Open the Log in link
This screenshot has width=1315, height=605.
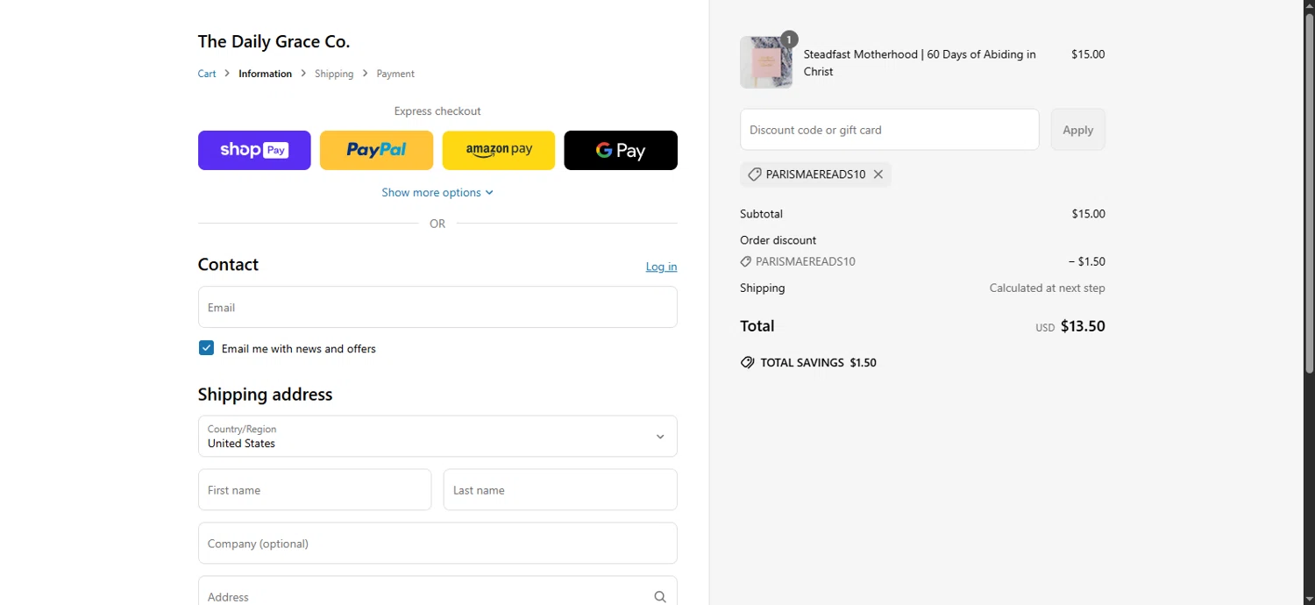(661, 267)
